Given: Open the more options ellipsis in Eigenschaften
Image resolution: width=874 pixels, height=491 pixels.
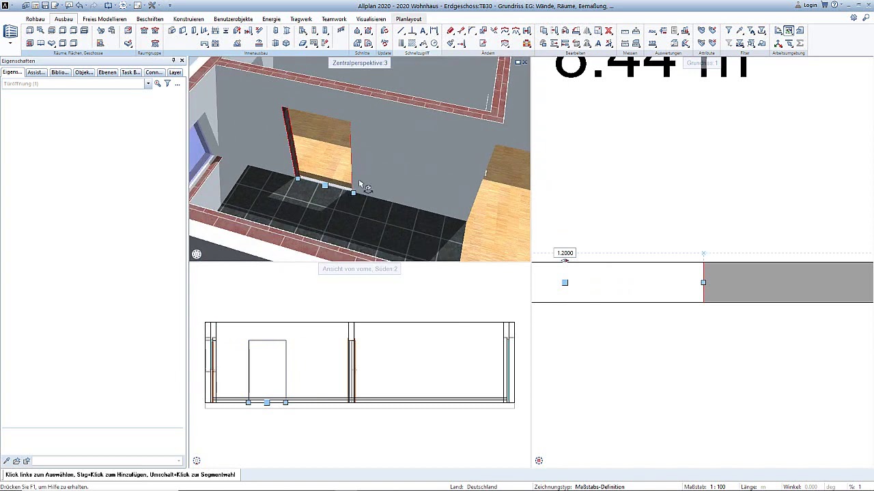Looking at the screenshot, I should tap(178, 84).
